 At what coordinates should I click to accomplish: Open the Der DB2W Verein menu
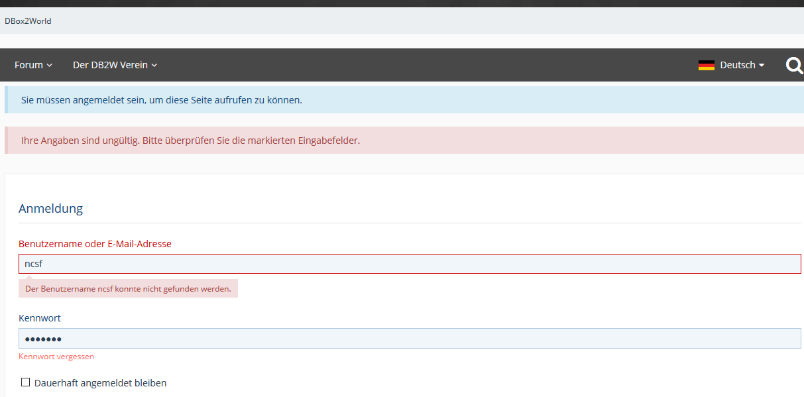(110, 65)
